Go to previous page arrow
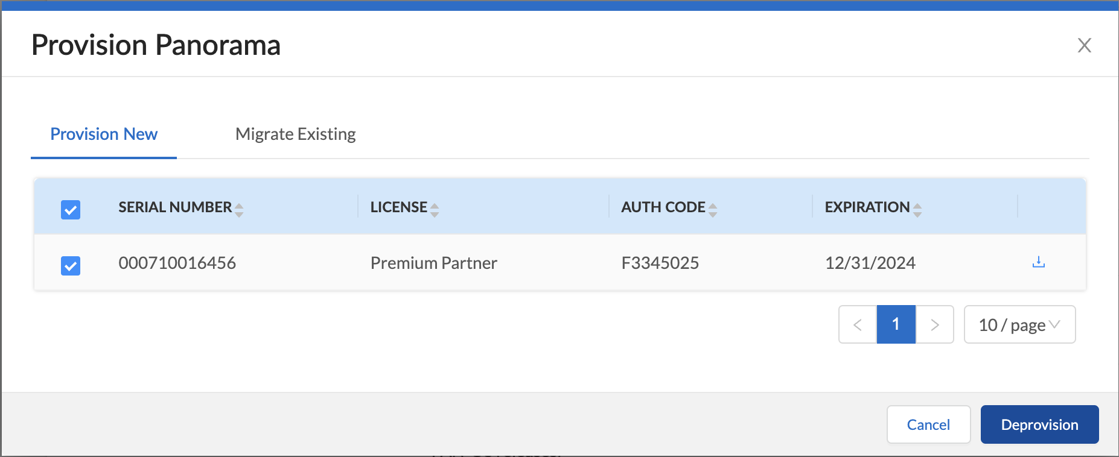This screenshot has height=457, width=1119. (x=858, y=325)
